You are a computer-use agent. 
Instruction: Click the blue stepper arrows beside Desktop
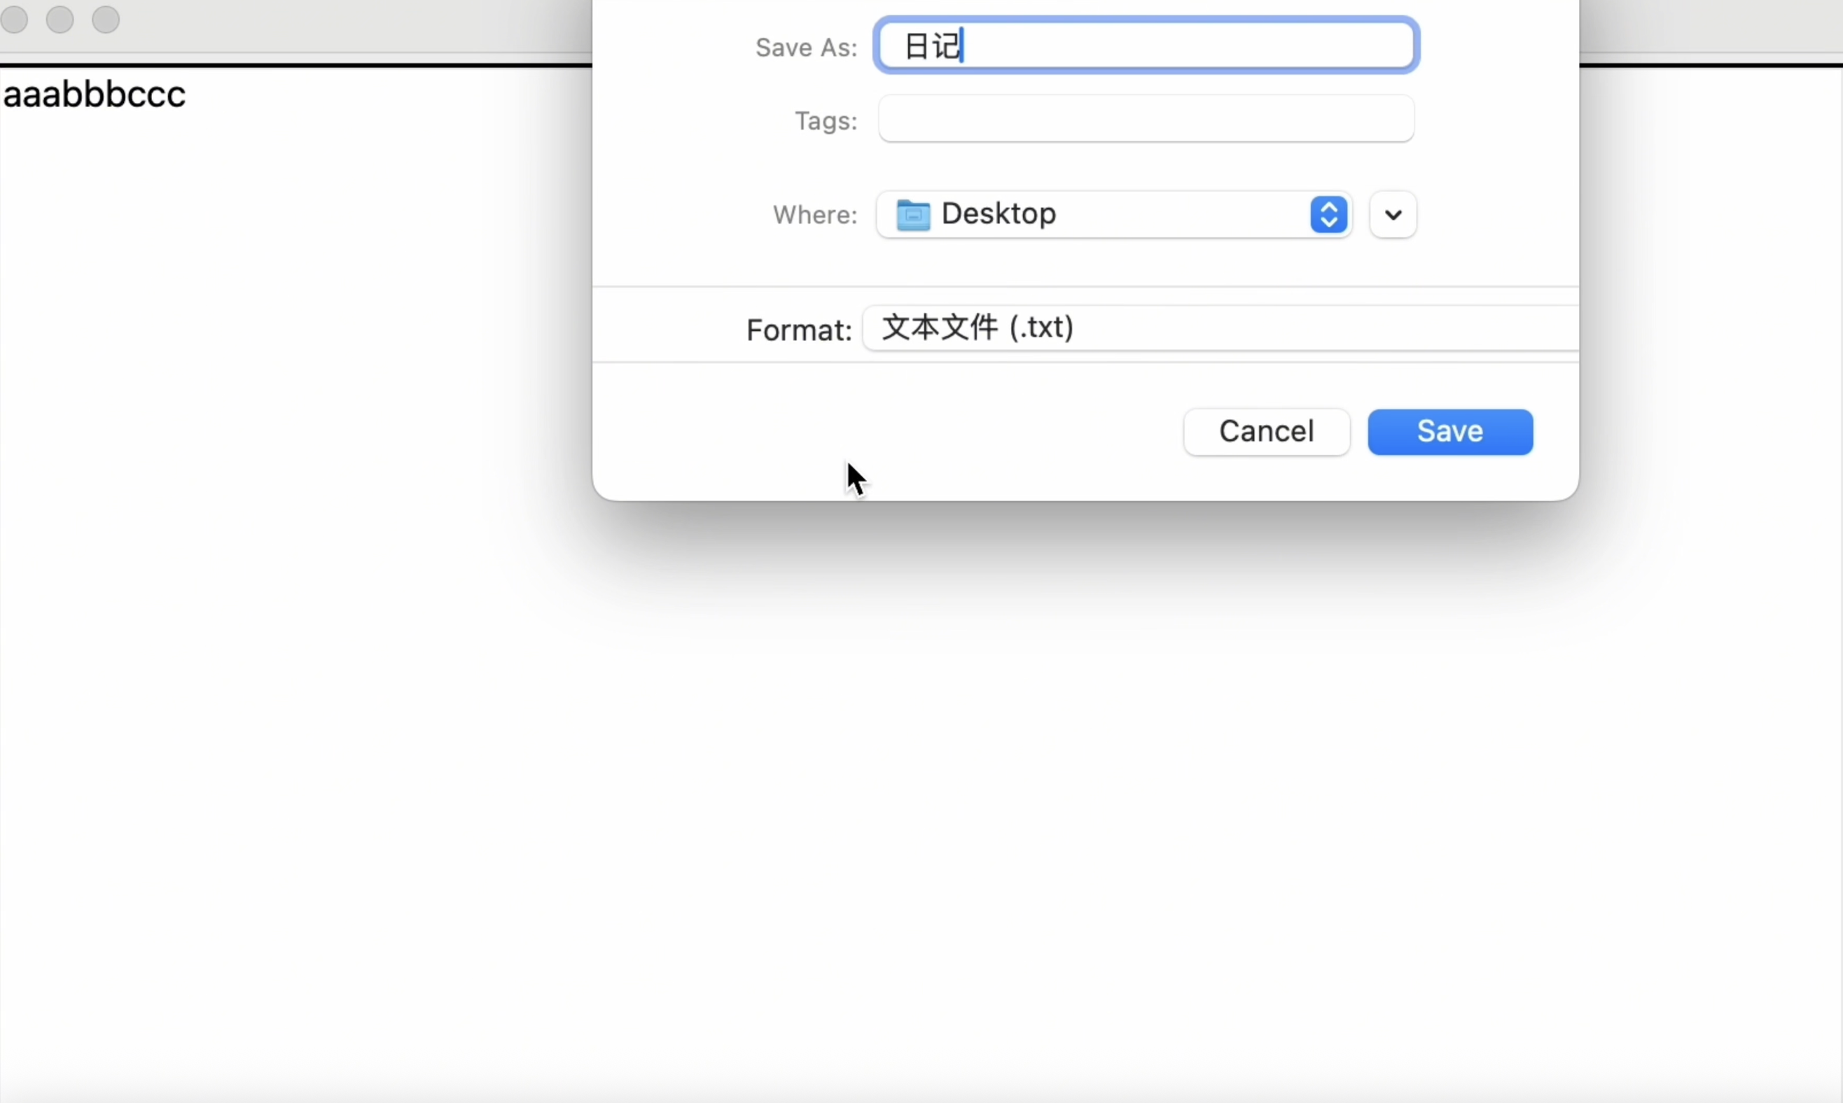[1328, 215]
